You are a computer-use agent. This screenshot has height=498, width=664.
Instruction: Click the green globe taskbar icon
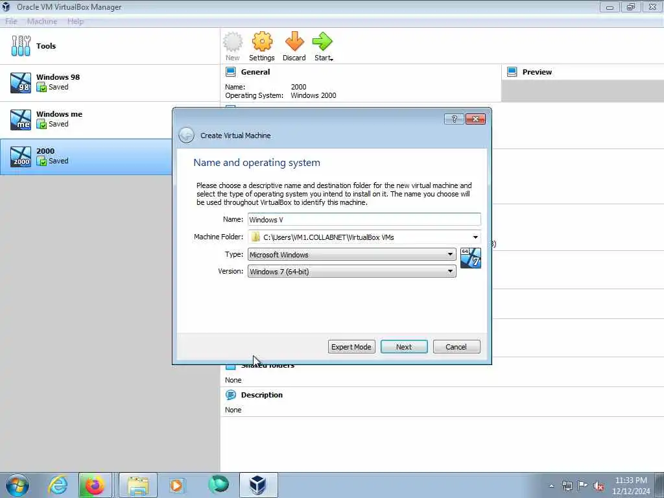click(x=219, y=484)
